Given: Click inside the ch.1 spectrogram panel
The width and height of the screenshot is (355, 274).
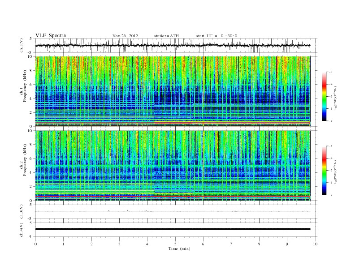Looking at the screenshot, I should pyautogui.click(x=173, y=91).
